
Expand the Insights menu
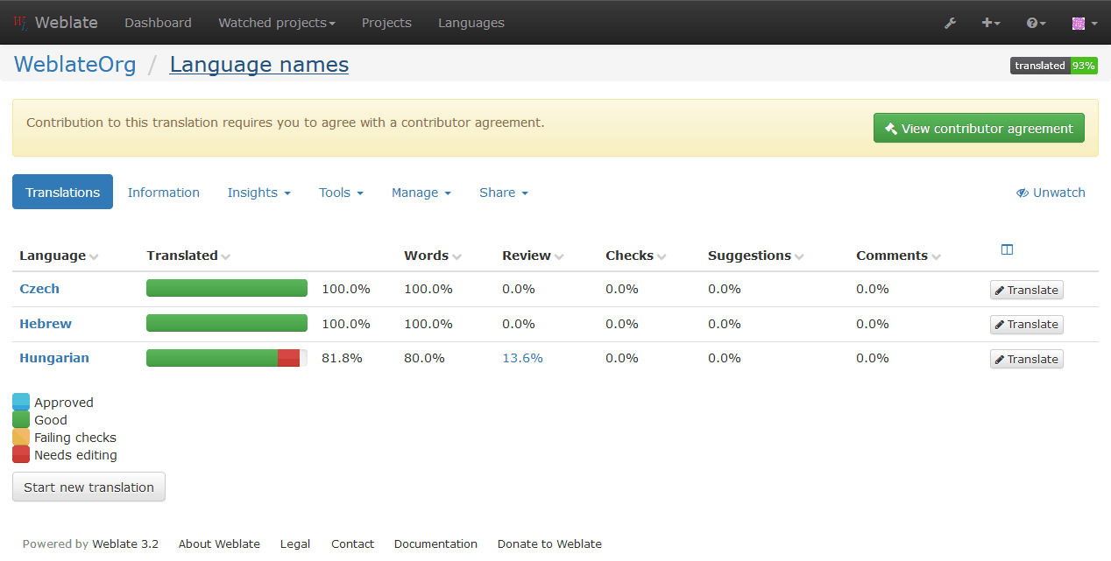click(259, 193)
